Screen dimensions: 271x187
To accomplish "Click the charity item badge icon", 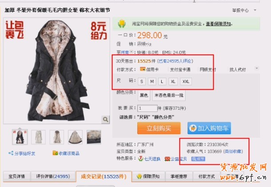I will click(x=167, y=159).
